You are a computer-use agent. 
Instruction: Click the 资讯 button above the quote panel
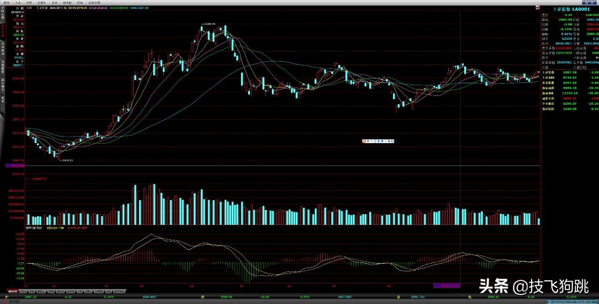tap(589, 2)
